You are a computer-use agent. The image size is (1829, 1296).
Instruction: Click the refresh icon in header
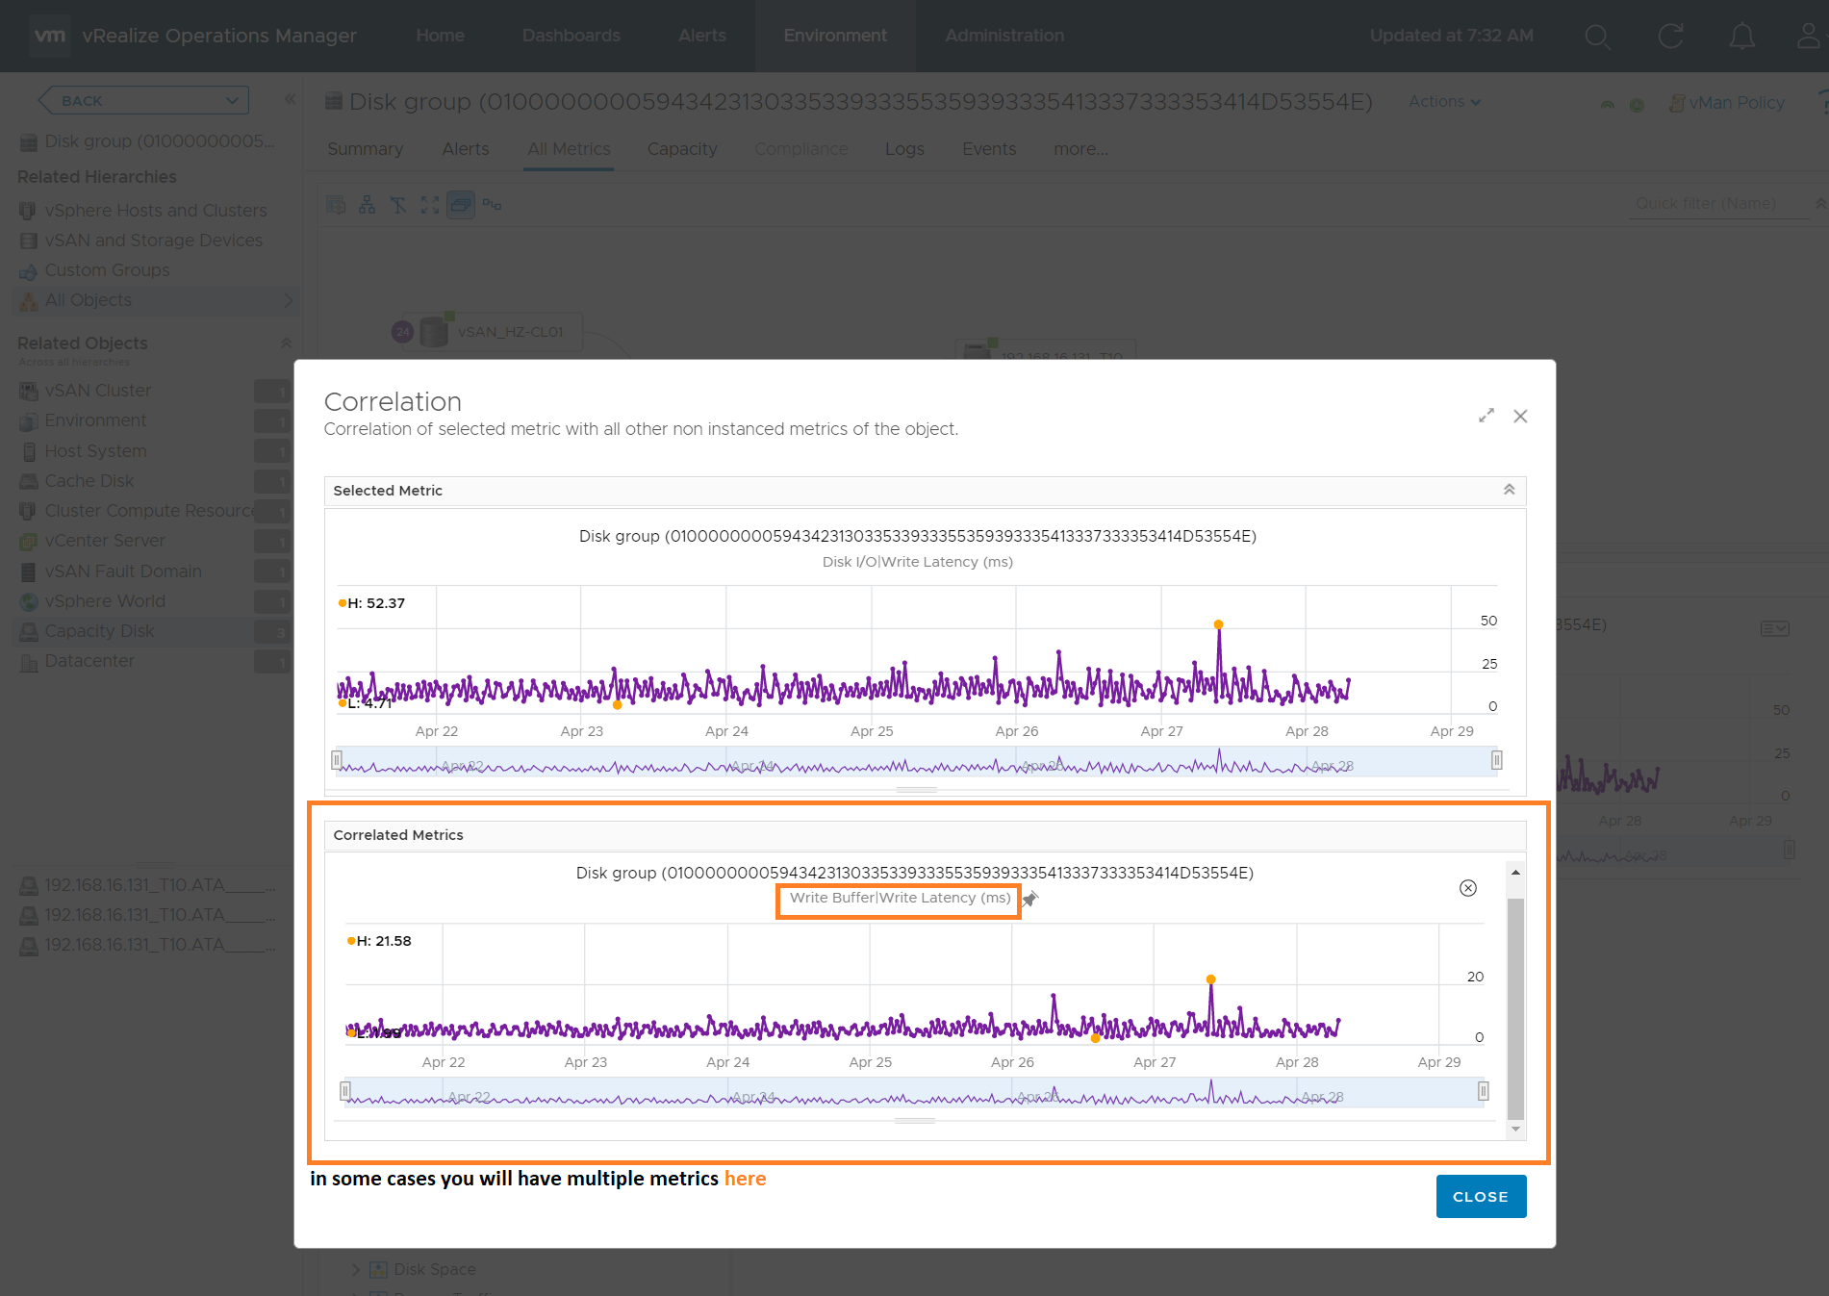[1670, 37]
